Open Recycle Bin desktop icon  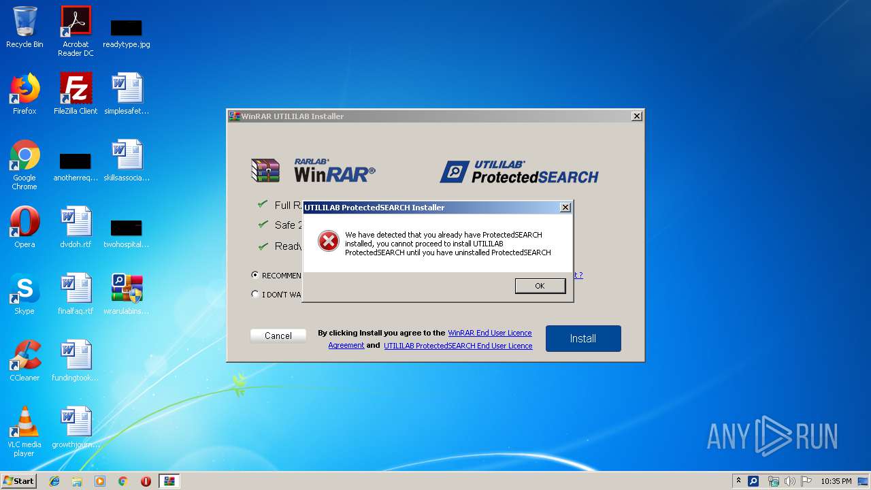pyautogui.click(x=24, y=28)
